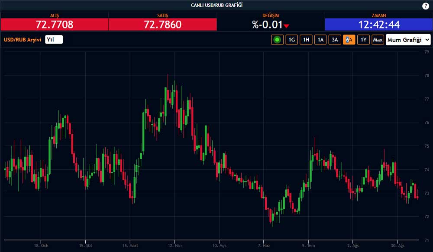Click the 2. Ağs date axis label
The height and width of the screenshot is (252, 433).
pyautogui.click(x=353, y=246)
